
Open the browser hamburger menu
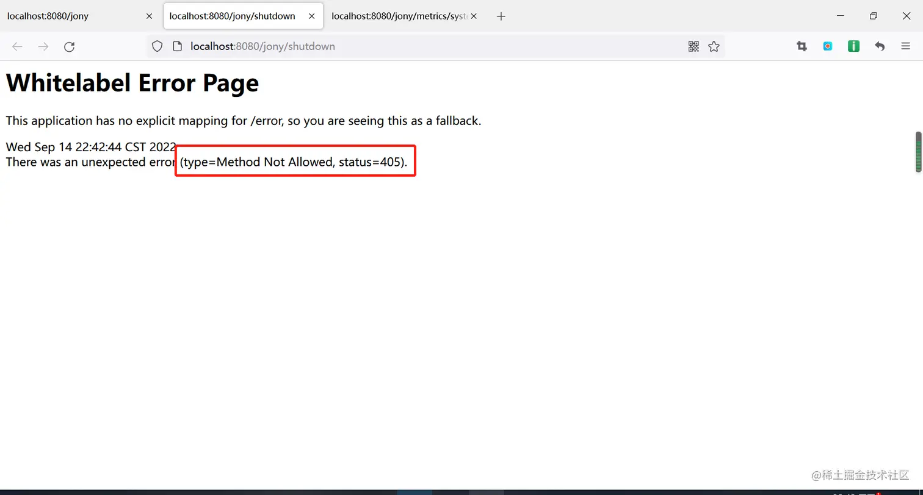(x=906, y=46)
